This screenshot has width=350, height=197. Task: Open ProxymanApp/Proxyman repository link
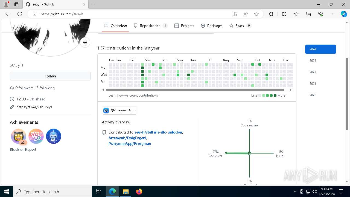(130, 144)
